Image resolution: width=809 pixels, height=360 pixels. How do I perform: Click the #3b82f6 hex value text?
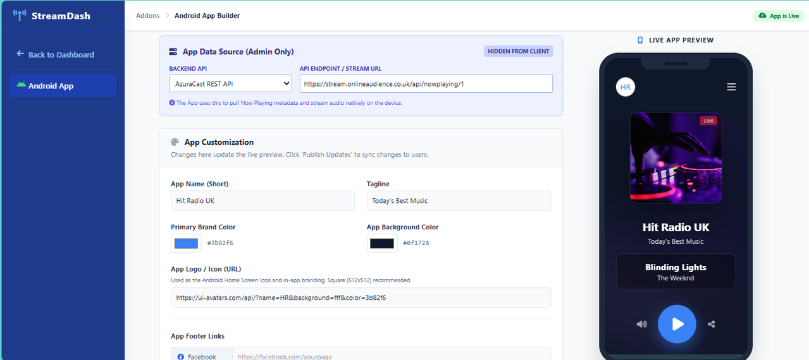[220, 243]
